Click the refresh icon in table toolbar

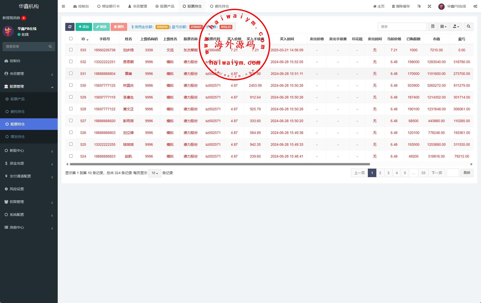click(70, 27)
